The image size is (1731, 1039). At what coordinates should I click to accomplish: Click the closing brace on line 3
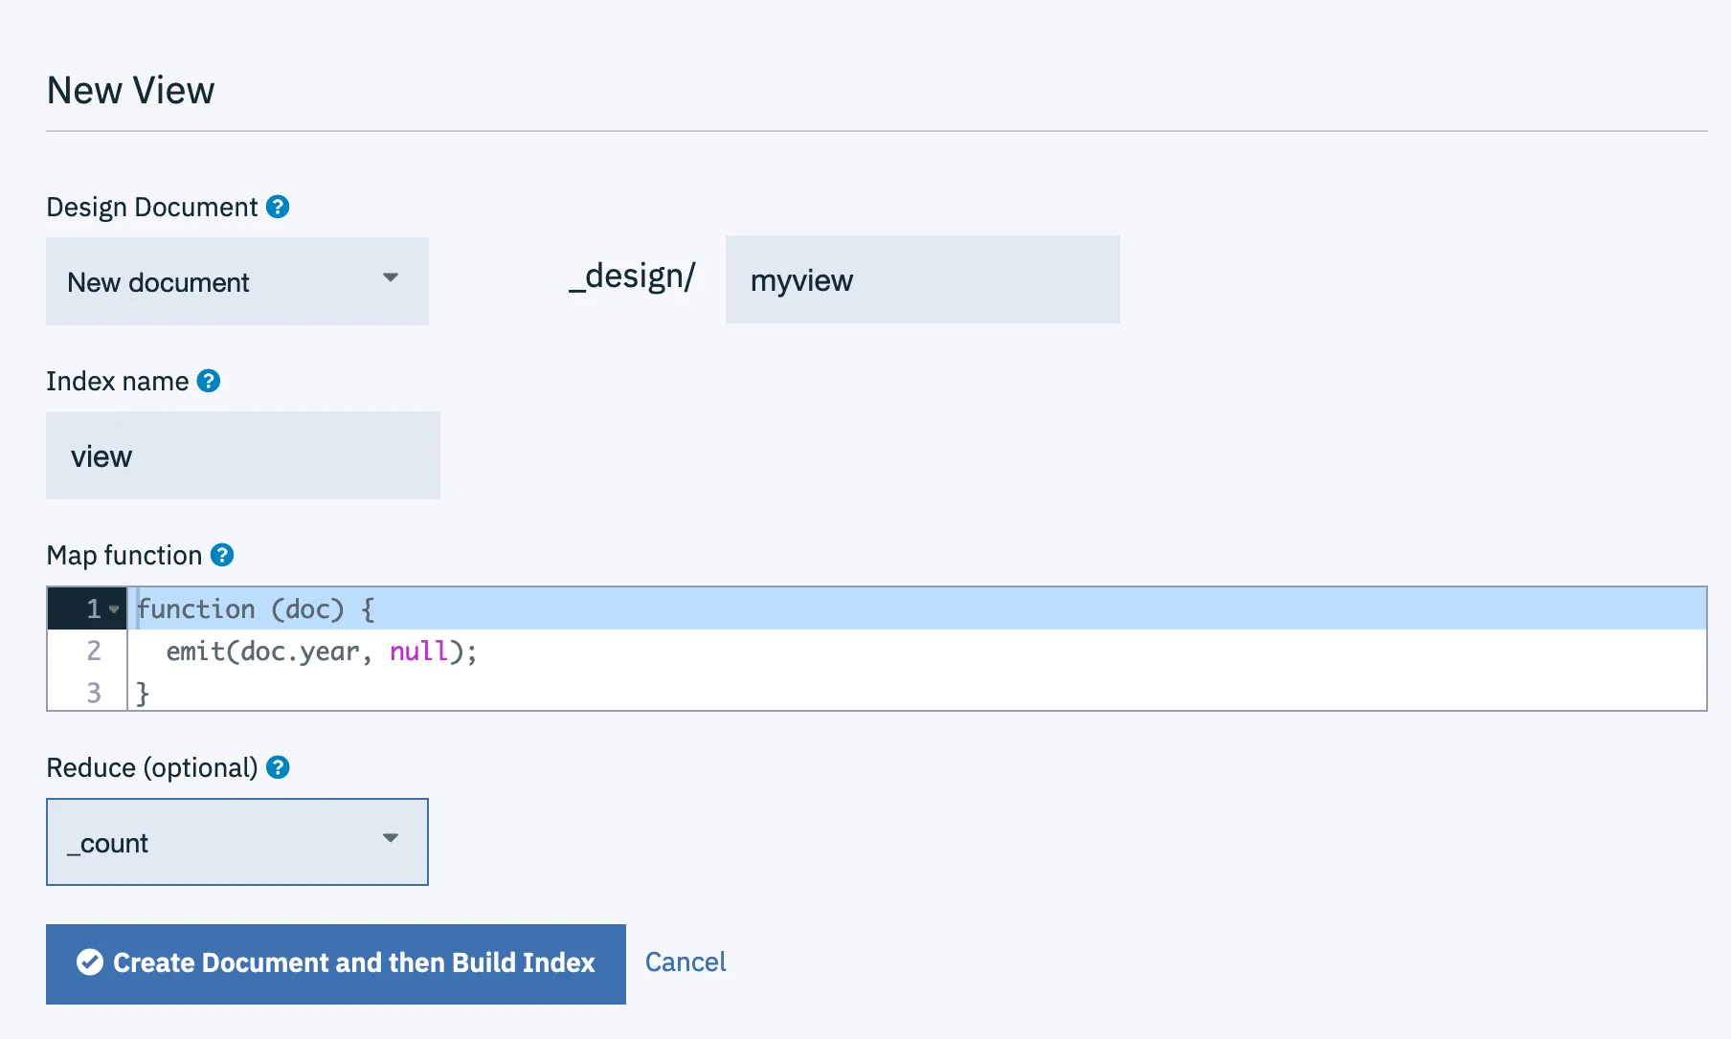click(x=143, y=693)
